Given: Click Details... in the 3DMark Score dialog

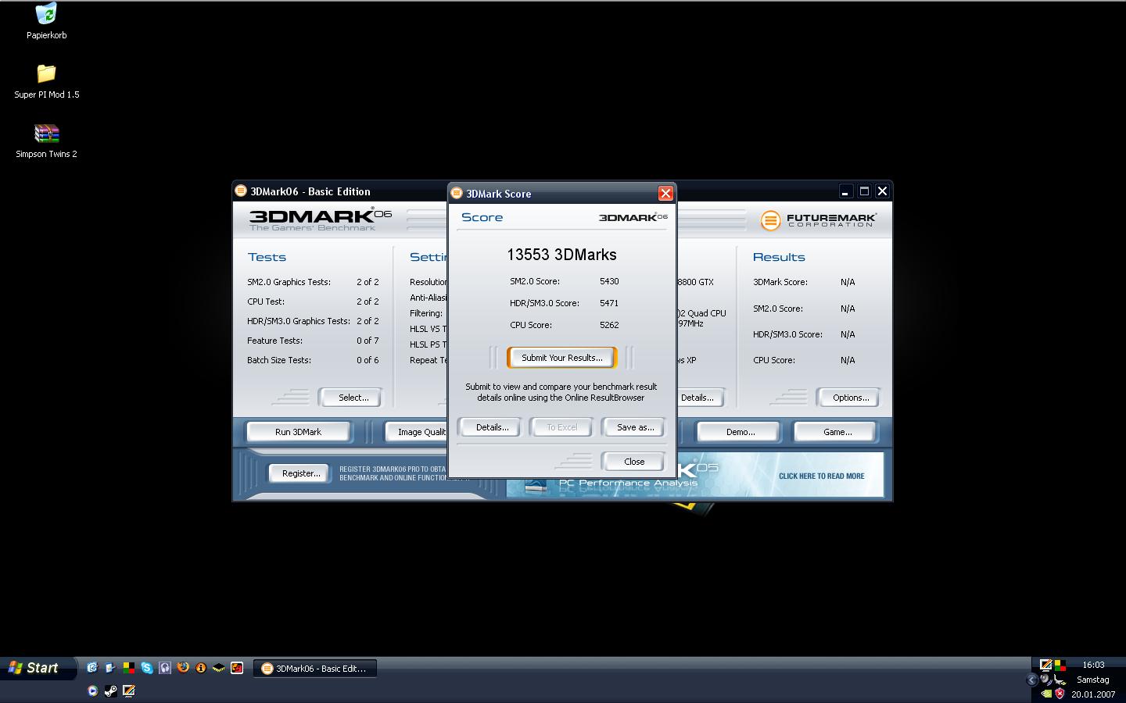Looking at the screenshot, I should point(492,427).
